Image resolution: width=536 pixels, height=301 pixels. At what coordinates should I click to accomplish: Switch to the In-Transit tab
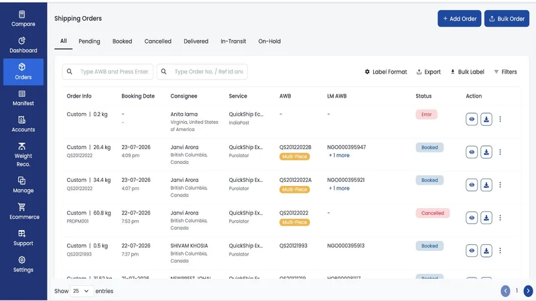click(x=233, y=41)
